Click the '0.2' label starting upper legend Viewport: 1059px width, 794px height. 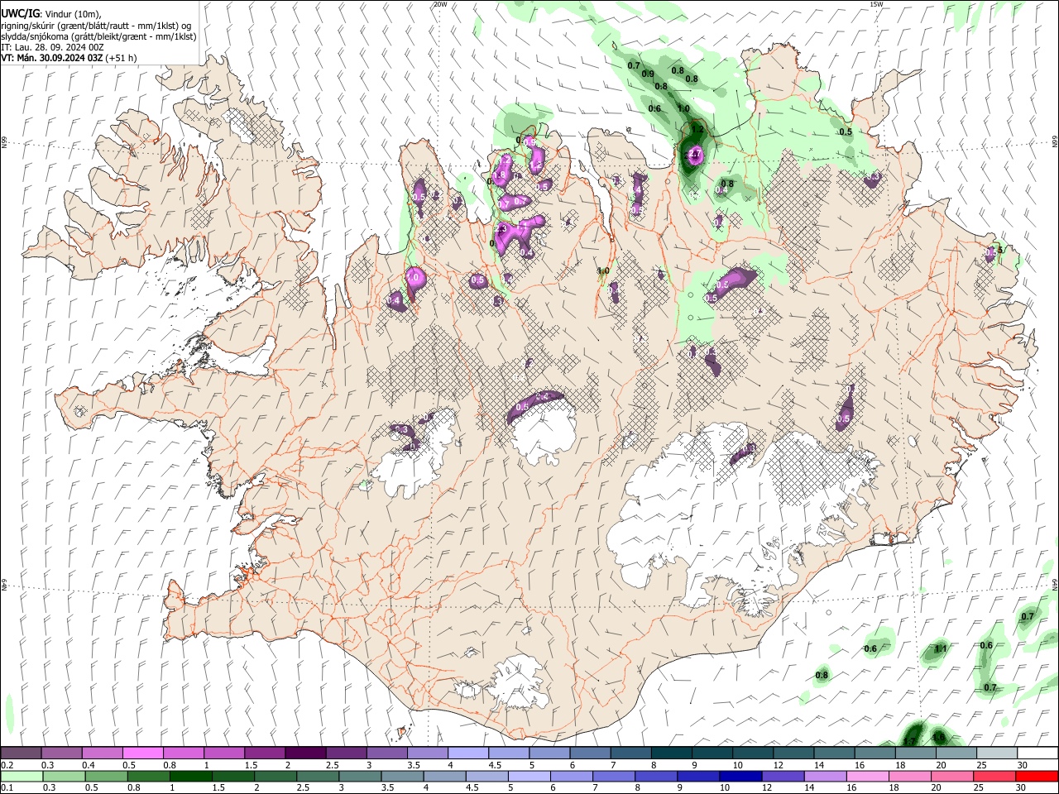click(7, 765)
